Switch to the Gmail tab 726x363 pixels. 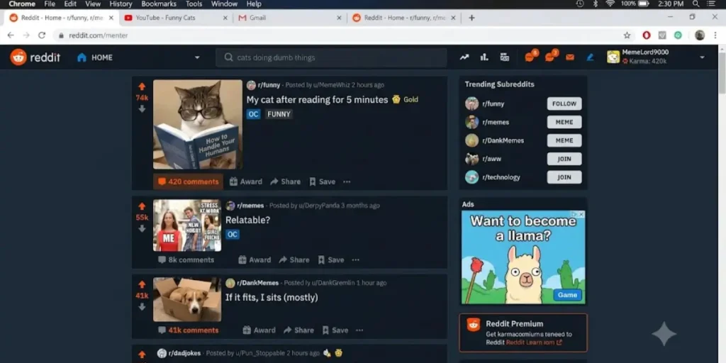click(289, 18)
